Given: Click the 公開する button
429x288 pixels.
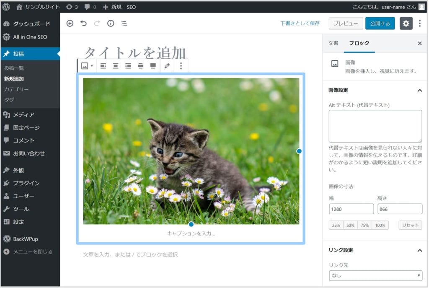Looking at the screenshot, I should point(380,23).
